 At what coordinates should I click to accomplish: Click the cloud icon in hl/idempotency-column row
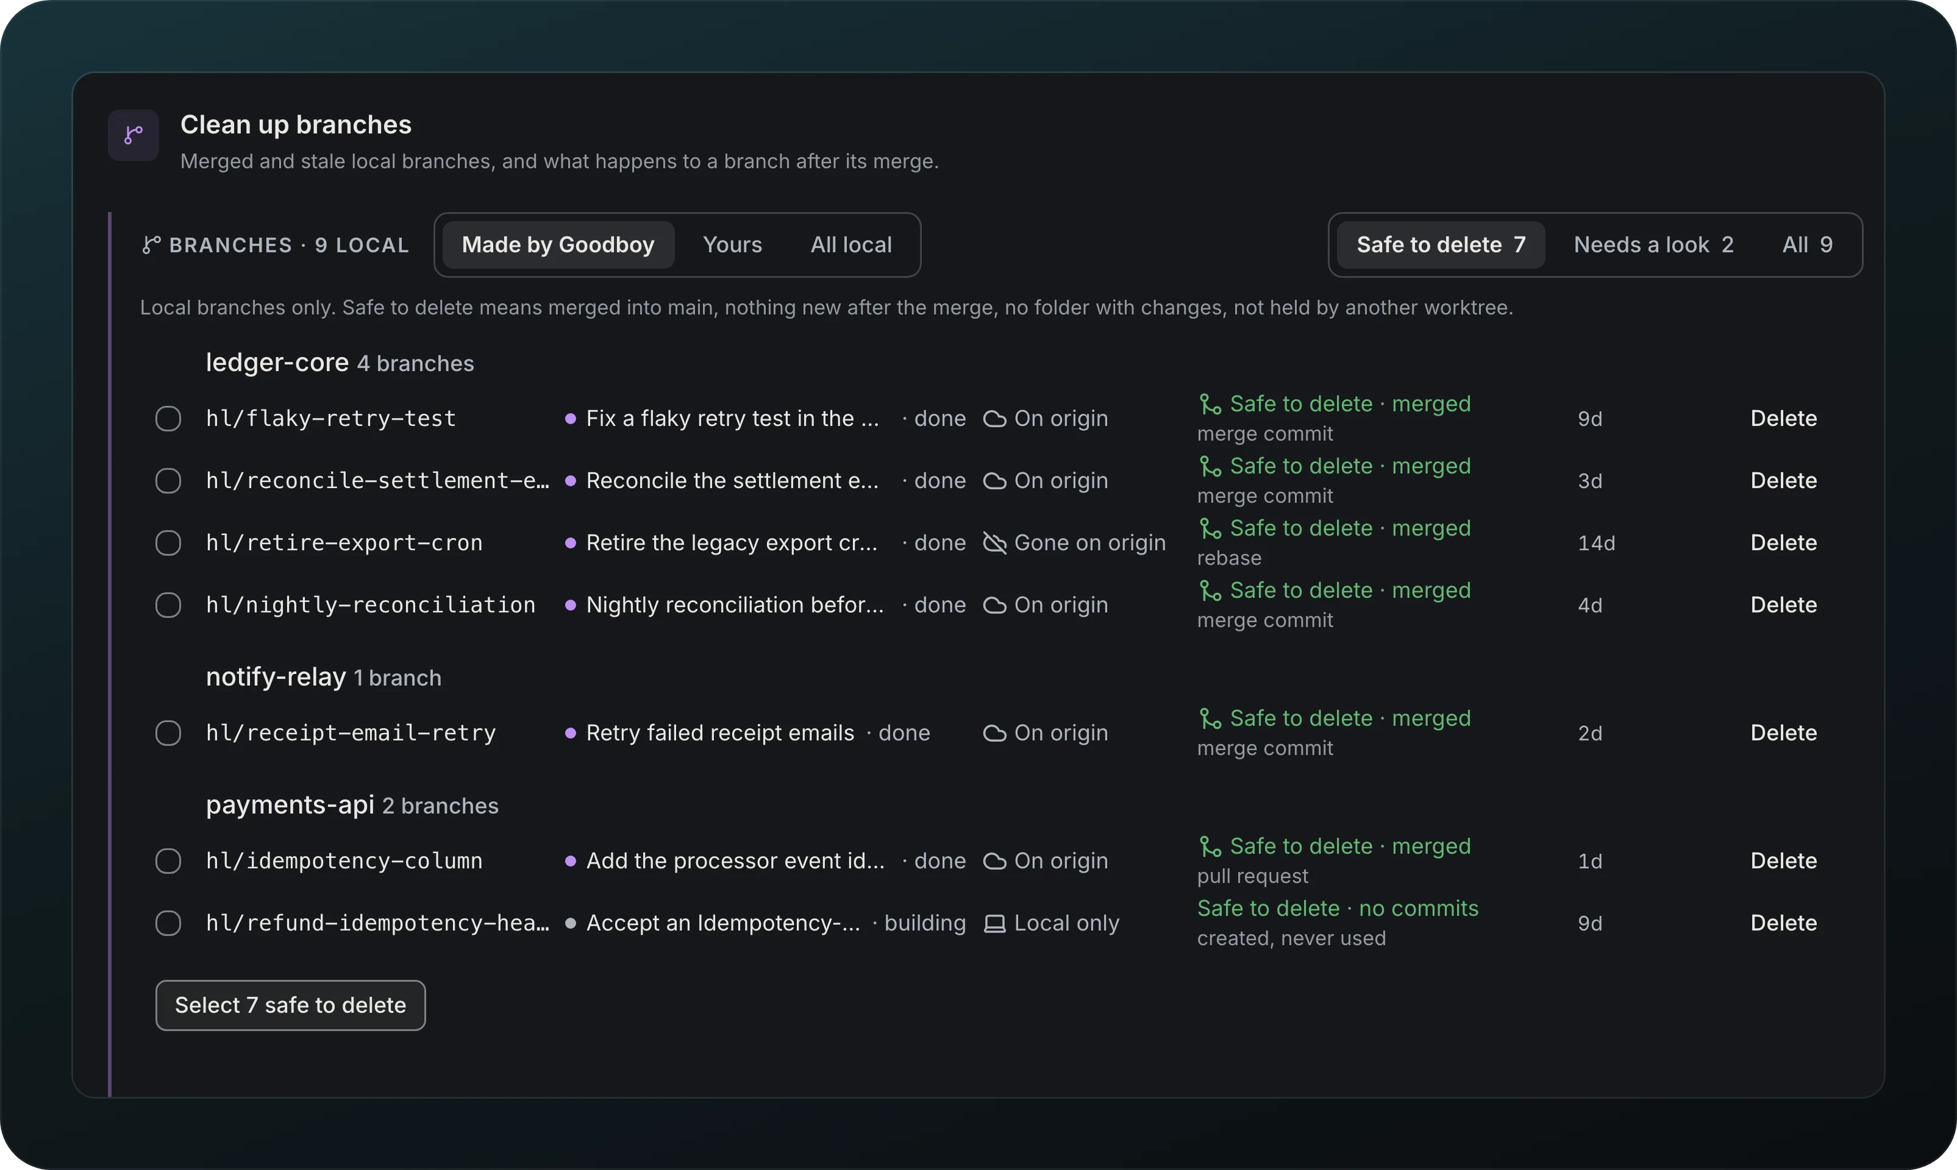(x=995, y=861)
